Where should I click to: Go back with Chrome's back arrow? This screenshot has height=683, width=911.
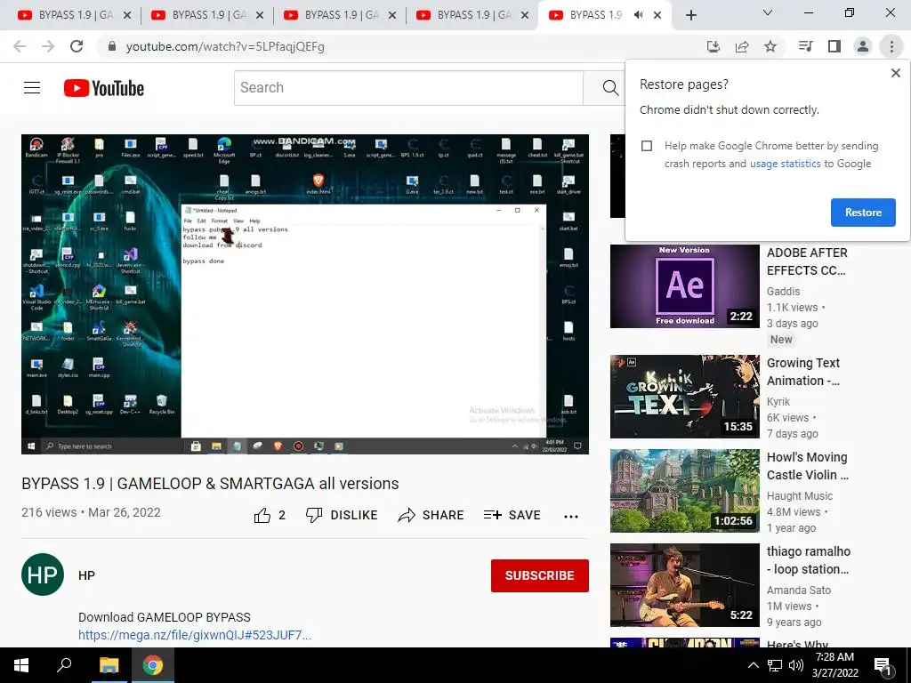tap(20, 46)
